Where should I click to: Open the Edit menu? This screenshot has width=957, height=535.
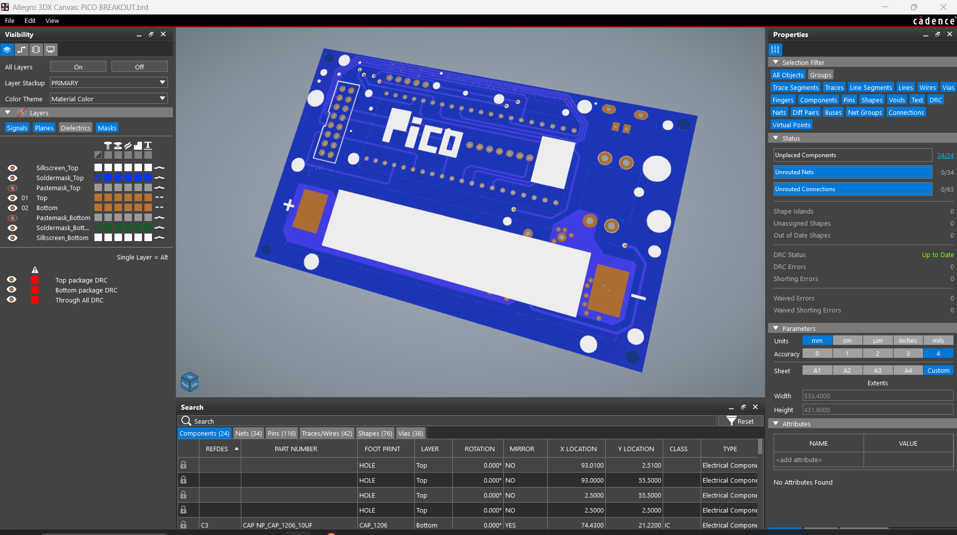click(x=30, y=20)
